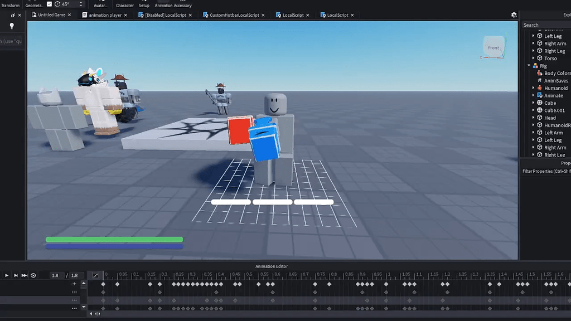The height and width of the screenshot is (321, 571).
Task: Select the Transform tool in the toolbar
Action: click(x=11, y=4)
